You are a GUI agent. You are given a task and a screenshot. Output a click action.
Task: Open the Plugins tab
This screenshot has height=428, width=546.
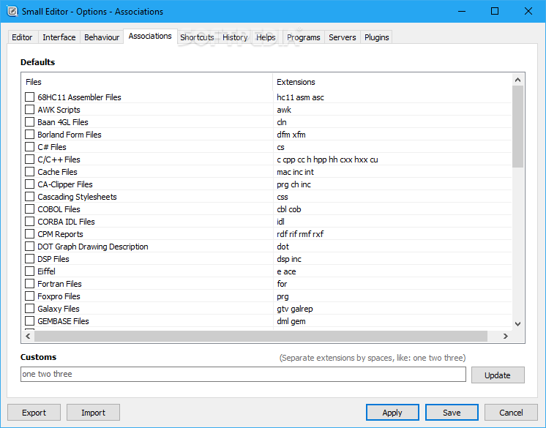[376, 37]
